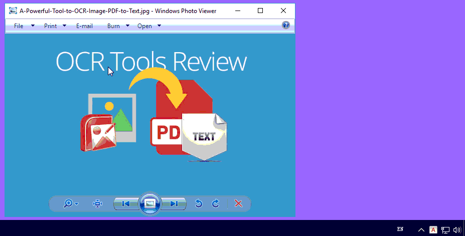Maximize the Windows Photo Viewer window
The image size is (465, 236).
tap(260, 11)
